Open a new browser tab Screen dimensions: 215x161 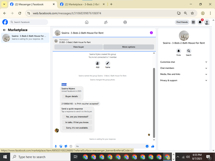click(x=111, y=4)
